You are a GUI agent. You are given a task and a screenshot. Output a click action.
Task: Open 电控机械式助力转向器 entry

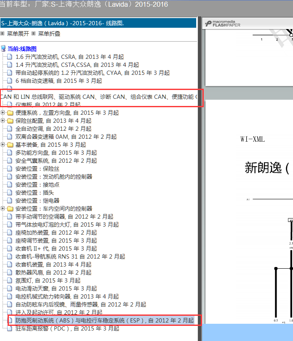coord(67,296)
